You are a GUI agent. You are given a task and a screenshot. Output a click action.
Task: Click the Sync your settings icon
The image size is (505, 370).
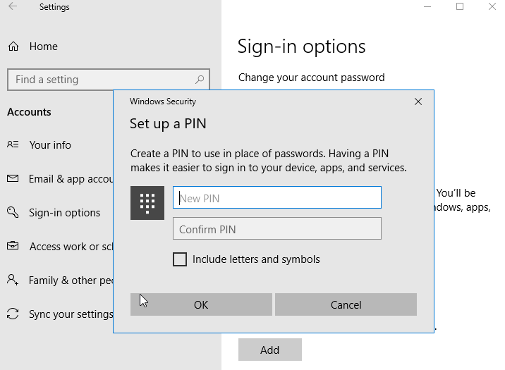click(x=13, y=314)
